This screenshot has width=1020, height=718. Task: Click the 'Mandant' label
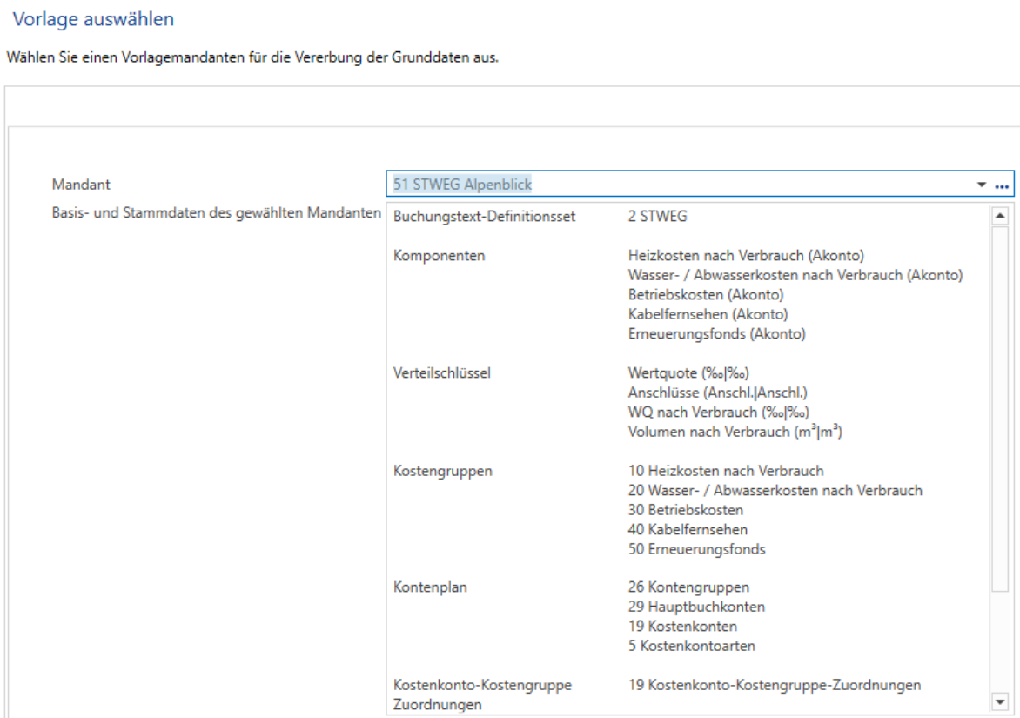pyautogui.click(x=81, y=184)
